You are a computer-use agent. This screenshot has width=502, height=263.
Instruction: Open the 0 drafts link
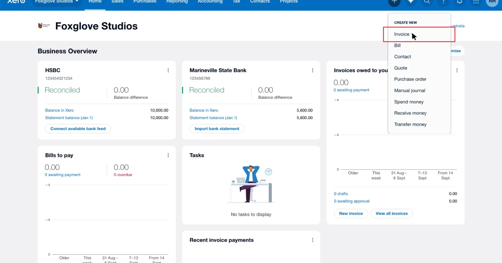[341, 194]
